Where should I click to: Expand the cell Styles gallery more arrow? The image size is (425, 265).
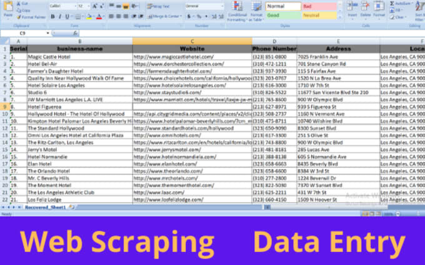click(x=341, y=17)
